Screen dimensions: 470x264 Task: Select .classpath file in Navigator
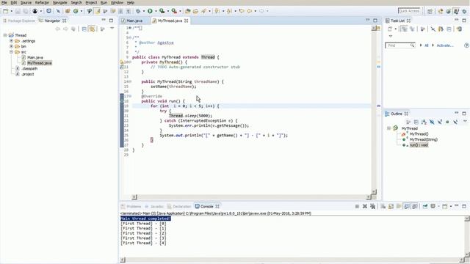[x=29, y=68]
